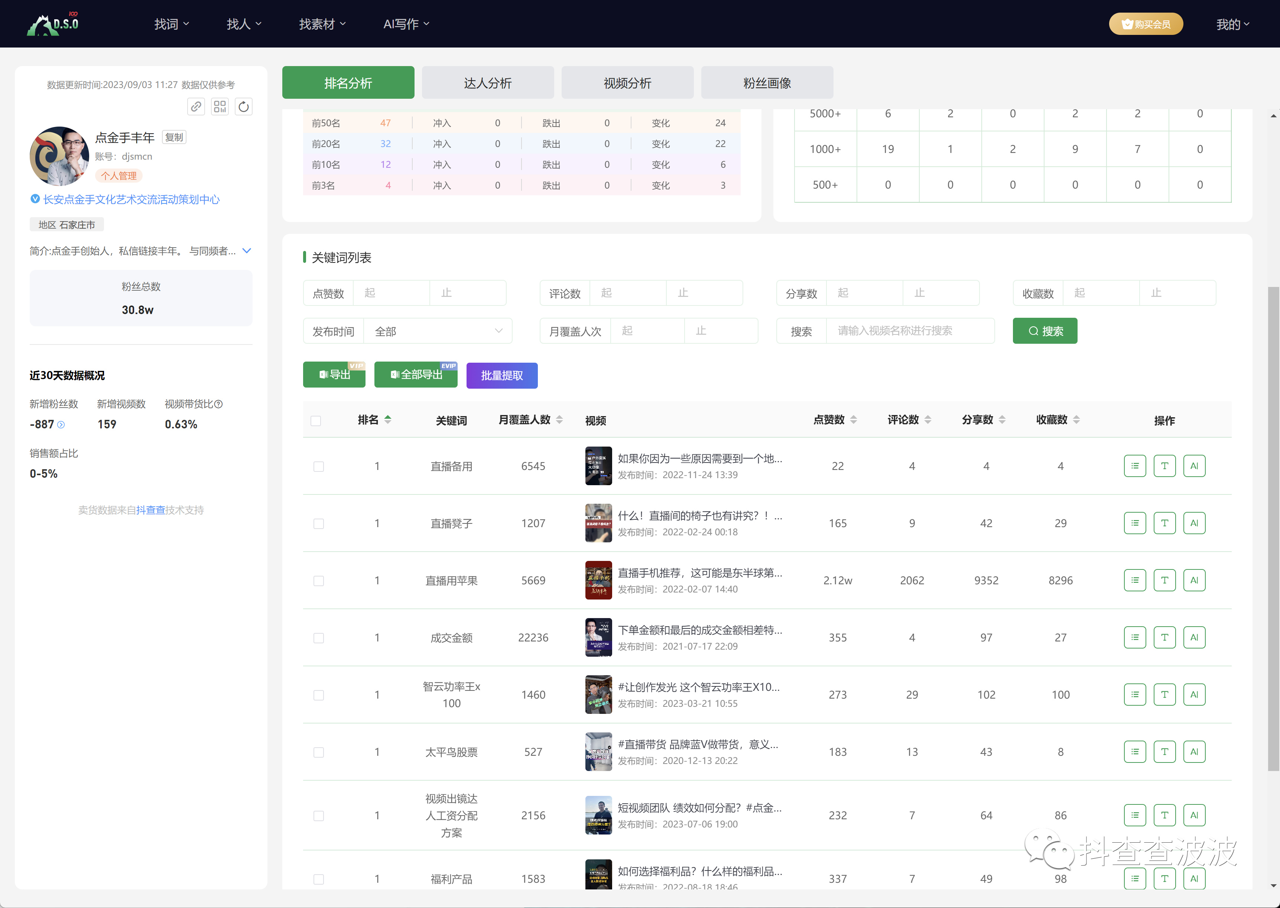Open 发布时间 全部 dropdown

point(438,331)
